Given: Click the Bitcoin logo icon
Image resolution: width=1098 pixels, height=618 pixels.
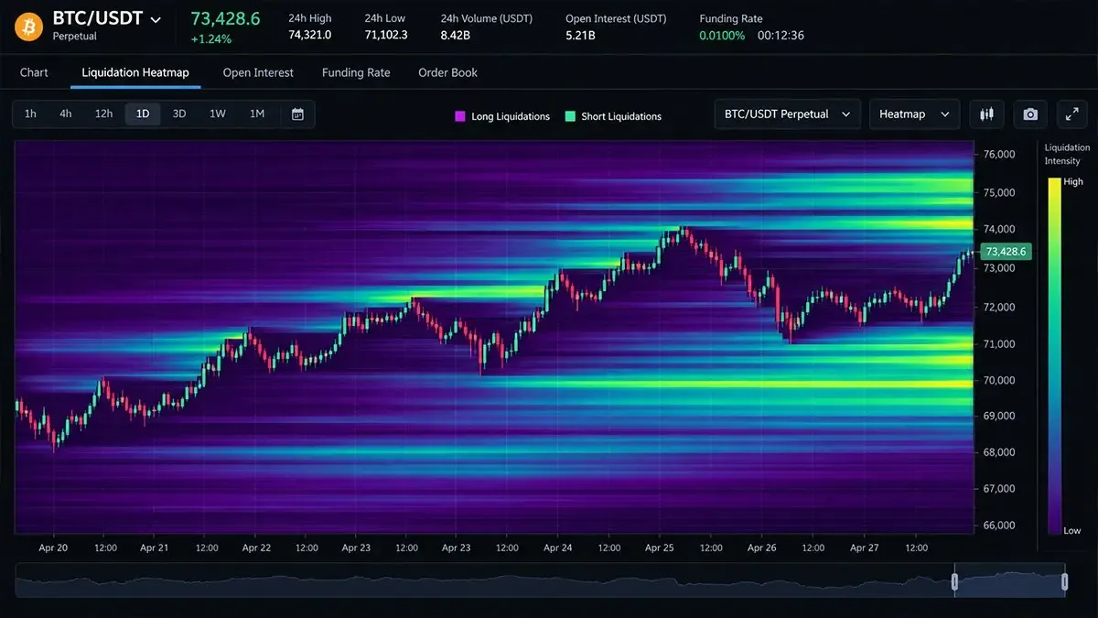Looking at the screenshot, I should (28, 27).
